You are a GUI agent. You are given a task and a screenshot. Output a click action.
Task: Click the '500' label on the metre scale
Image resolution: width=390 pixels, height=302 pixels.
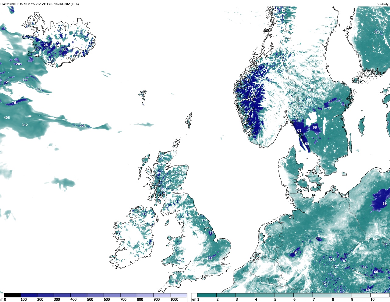(x=90, y=300)
